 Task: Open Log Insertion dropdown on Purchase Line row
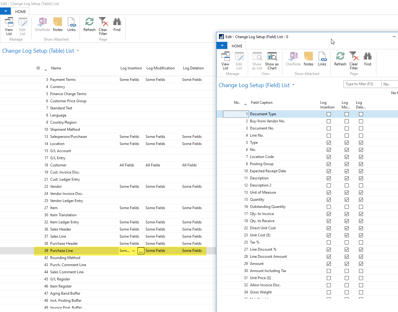point(133,251)
